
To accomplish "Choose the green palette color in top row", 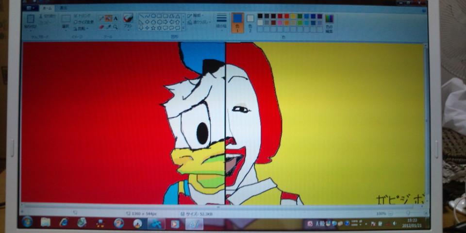I will point(300,16).
